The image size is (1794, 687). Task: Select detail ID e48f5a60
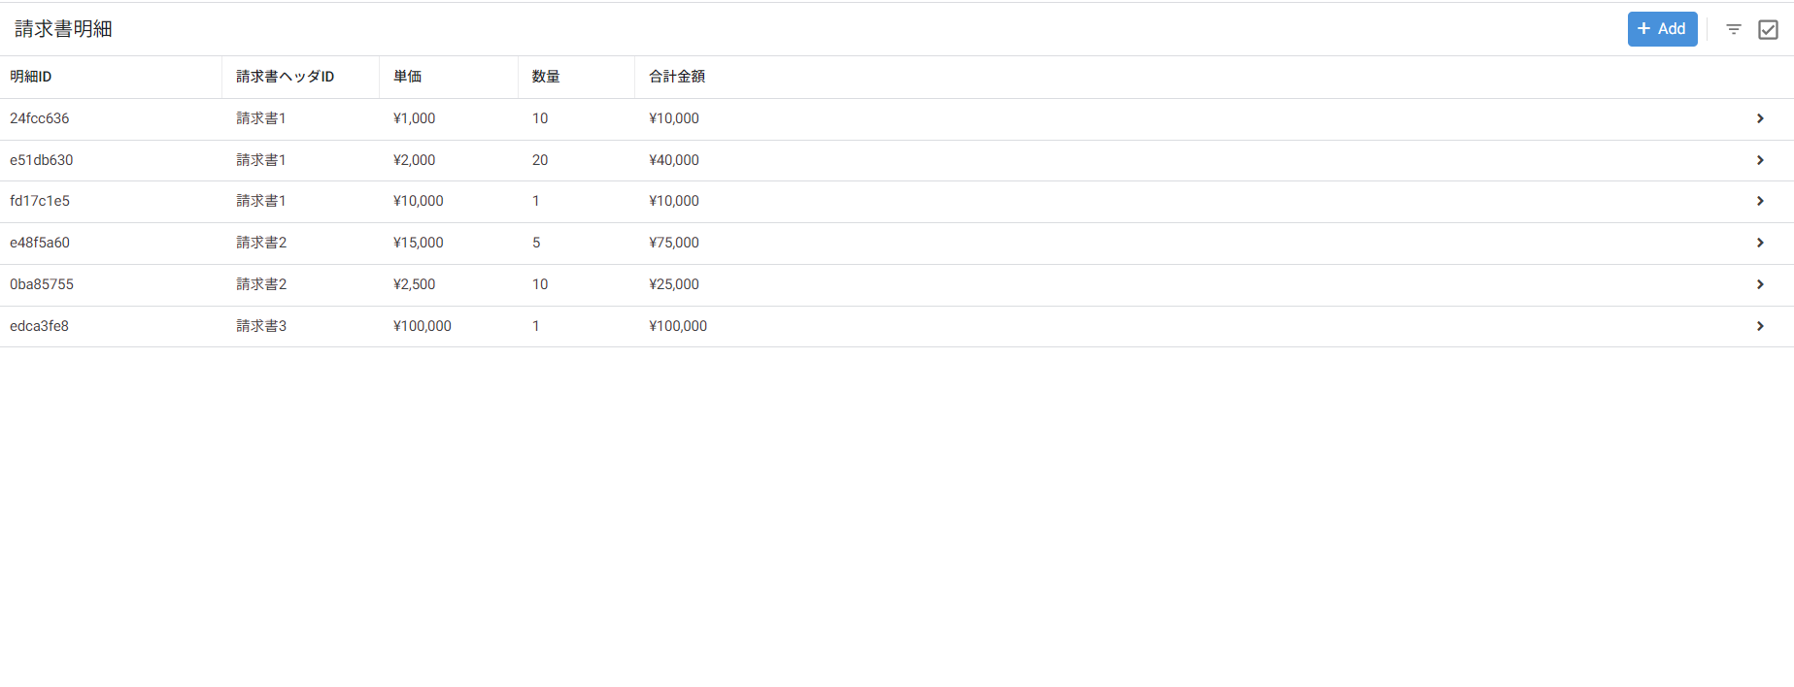pos(40,243)
